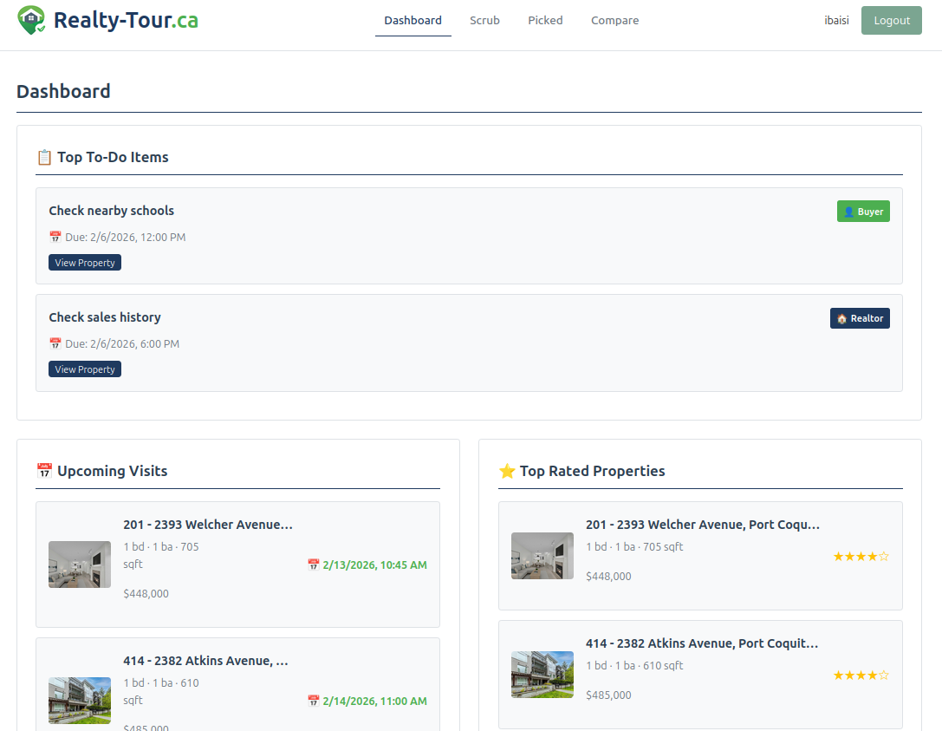
Task: Click calendar icon on Check nearby schools due date
Action: point(55,238)
